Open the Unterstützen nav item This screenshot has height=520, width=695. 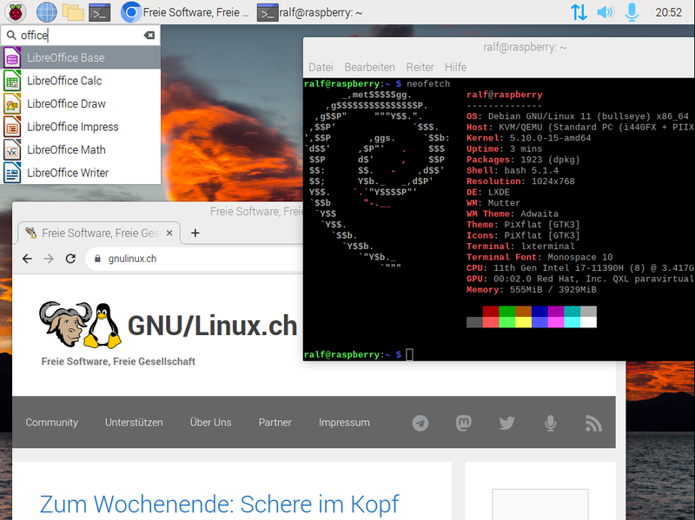click(x=134, y=423)
